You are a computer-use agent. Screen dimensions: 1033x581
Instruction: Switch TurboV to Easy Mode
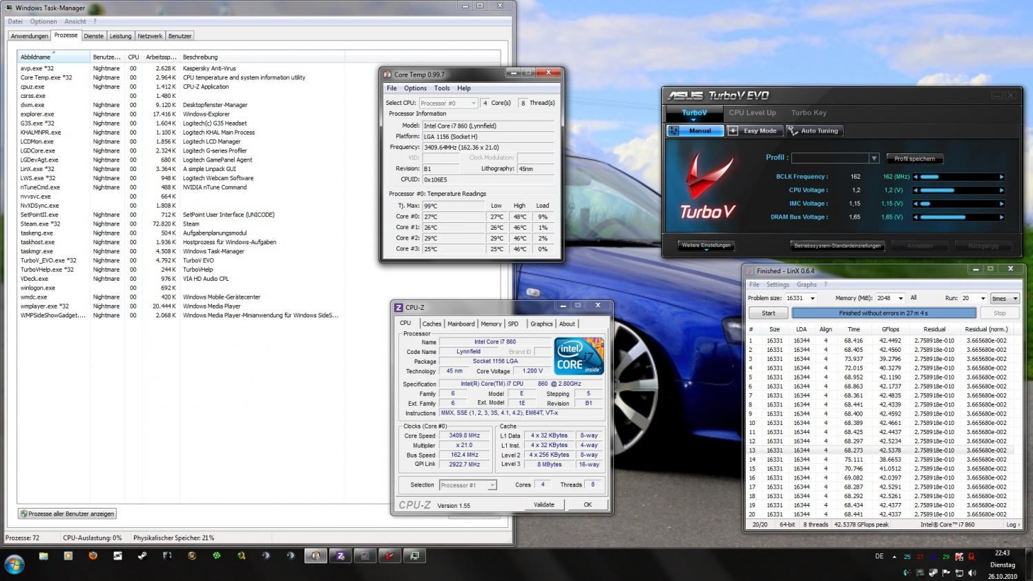[x=755, y=130]
